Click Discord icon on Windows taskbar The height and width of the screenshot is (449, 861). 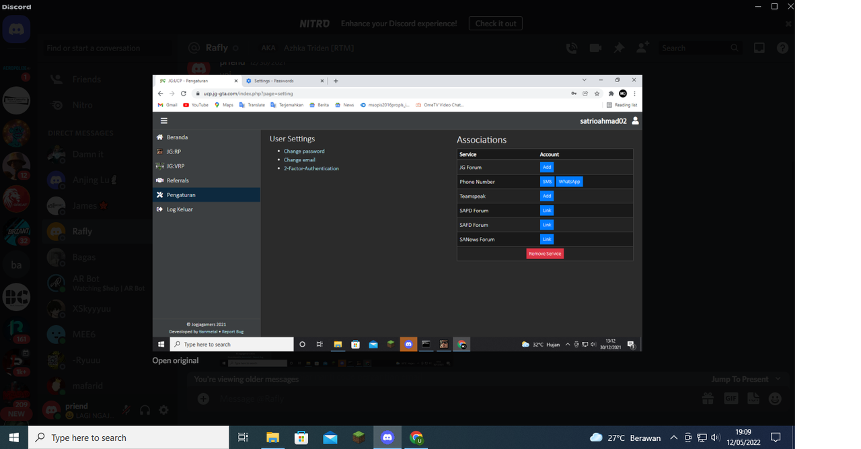click(x=387, y=438)
